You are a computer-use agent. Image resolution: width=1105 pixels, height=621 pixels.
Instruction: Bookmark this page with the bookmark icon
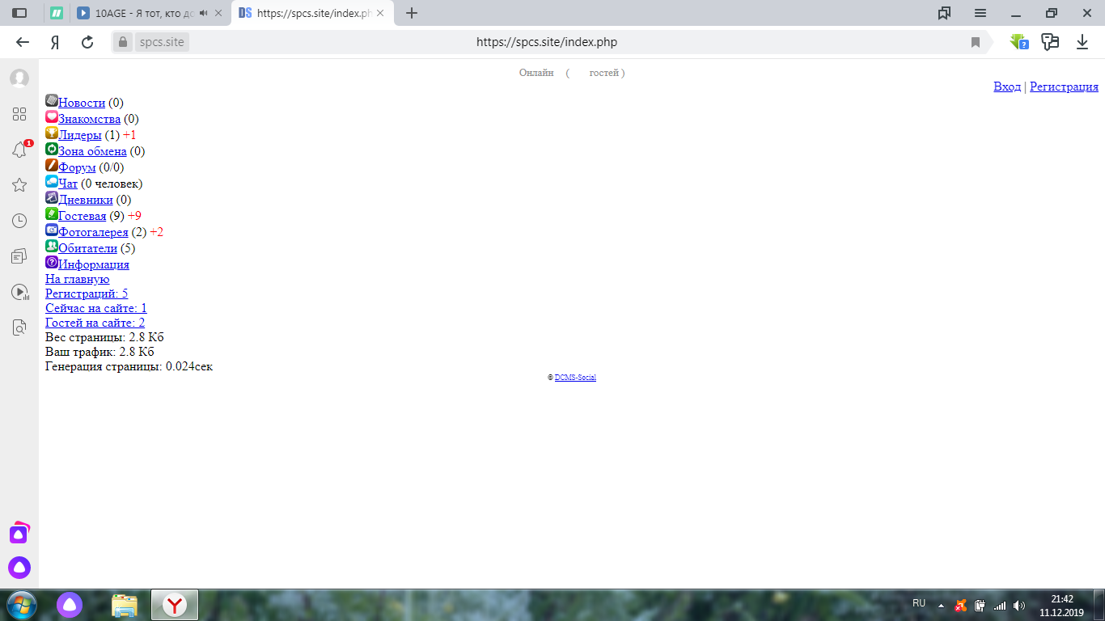(976, 42)
